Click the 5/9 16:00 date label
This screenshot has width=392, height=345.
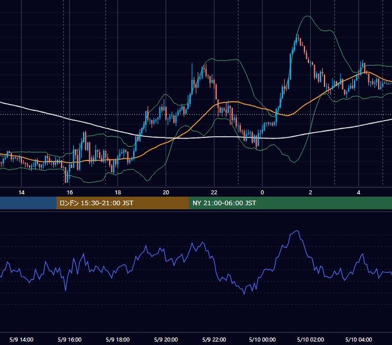[x=70, y=339]
